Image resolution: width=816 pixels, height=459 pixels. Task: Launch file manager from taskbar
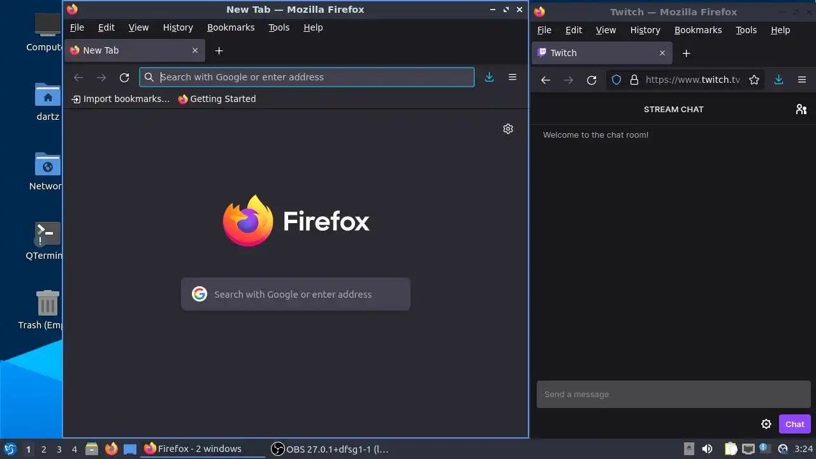pyautogui.click(x=92, y=449)
